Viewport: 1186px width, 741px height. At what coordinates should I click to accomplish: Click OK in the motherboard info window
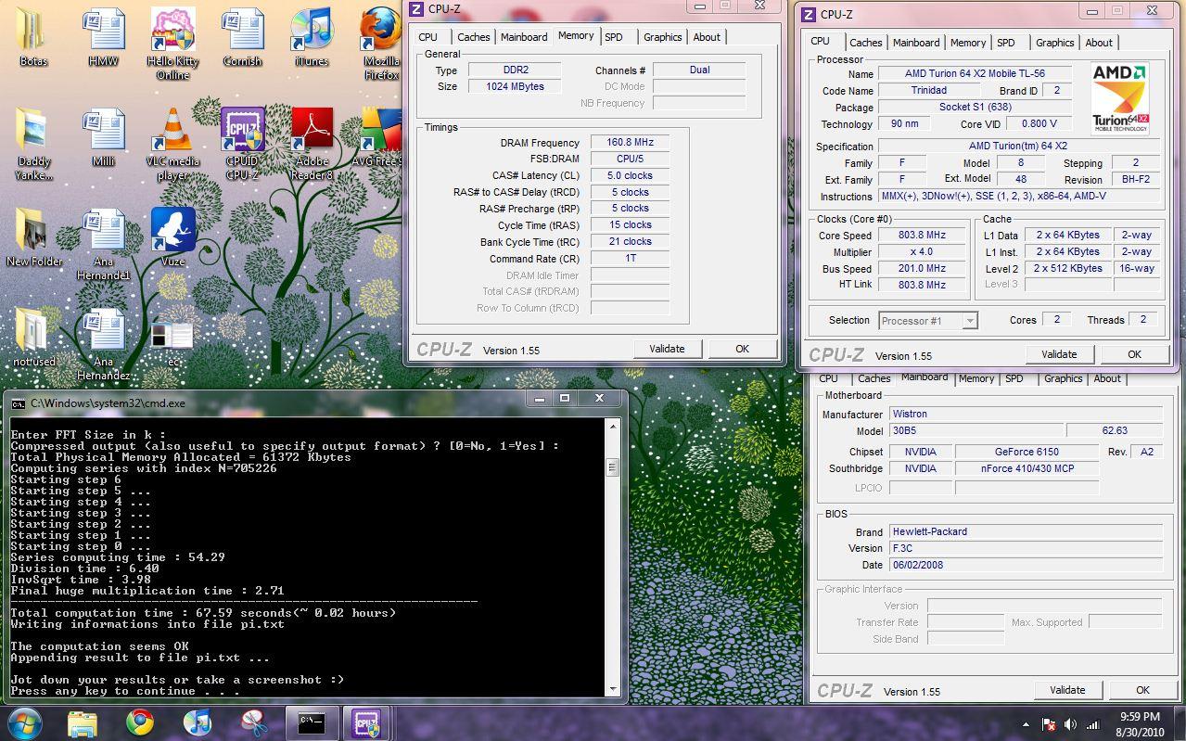tap(1142, 690)
